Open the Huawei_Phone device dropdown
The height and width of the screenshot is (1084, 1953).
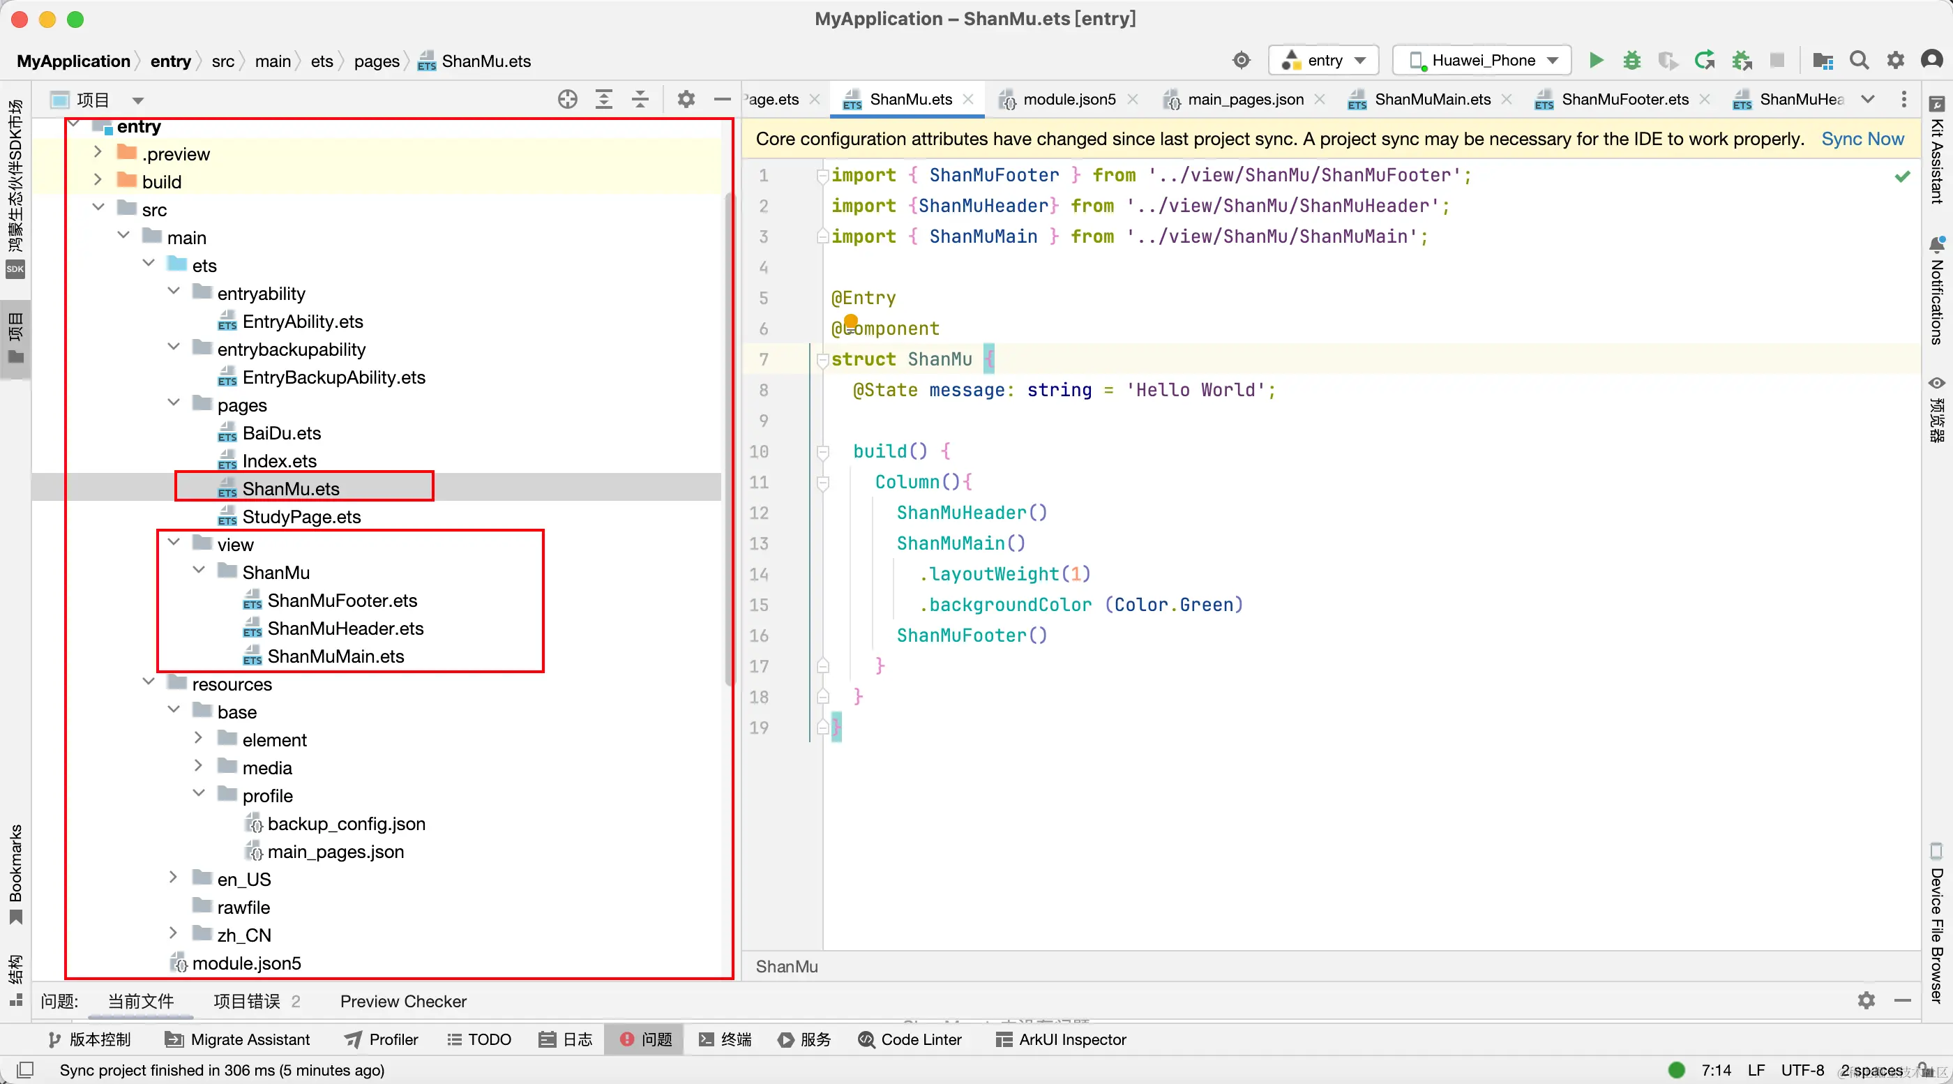1482,61
